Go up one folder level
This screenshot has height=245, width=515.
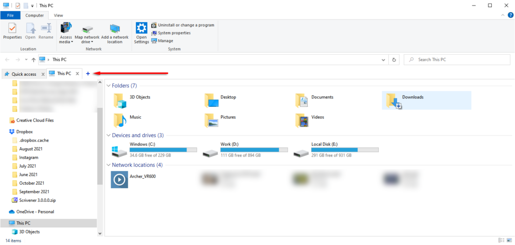coord(33,60)
